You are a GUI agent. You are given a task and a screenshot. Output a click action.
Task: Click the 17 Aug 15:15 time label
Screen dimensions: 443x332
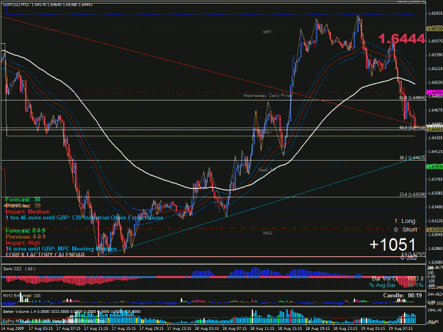pyautogui.click(x=123, y=328)
